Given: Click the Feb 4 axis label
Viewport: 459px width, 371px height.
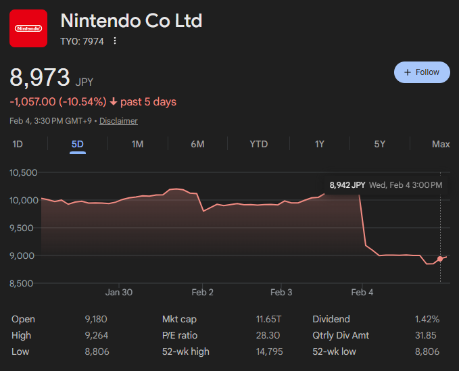Looking at the screenshot, I should coord(362,293).
